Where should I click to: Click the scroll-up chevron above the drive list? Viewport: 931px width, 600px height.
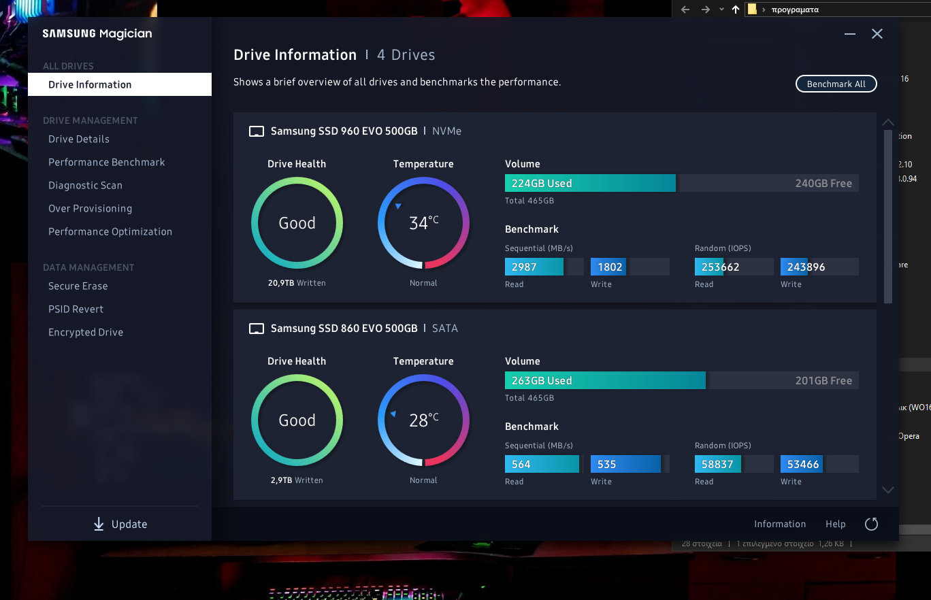[887, 122]
